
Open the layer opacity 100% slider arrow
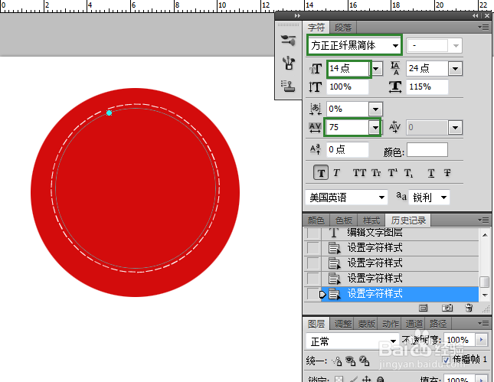[x=481, y=340]
